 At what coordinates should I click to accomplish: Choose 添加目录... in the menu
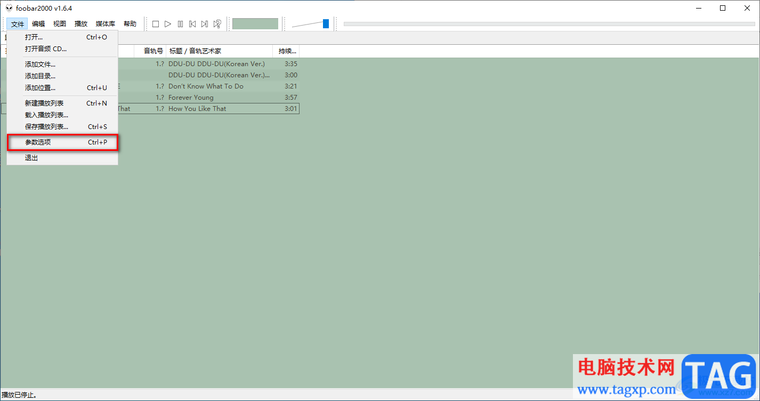point(62,76)
